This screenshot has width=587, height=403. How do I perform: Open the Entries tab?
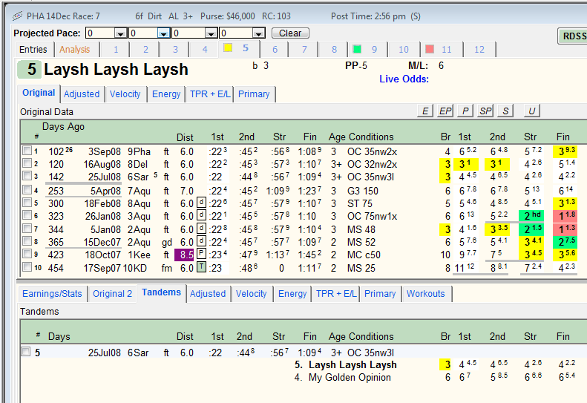pos(33,50)
